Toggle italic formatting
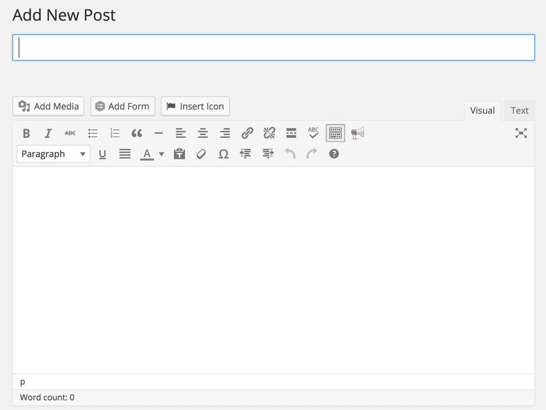The image size is (546, 410). (x=48, y=133)
